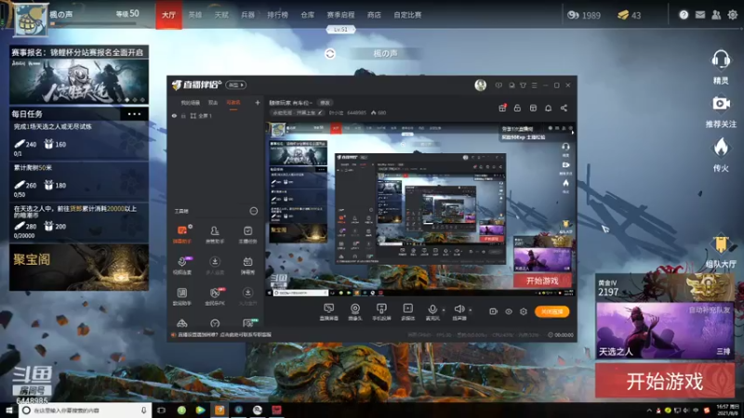The width and height of the screenshot is (744, 418).
Task: Switch to the orange highlighted scene tab
Action: coord(233,103)
